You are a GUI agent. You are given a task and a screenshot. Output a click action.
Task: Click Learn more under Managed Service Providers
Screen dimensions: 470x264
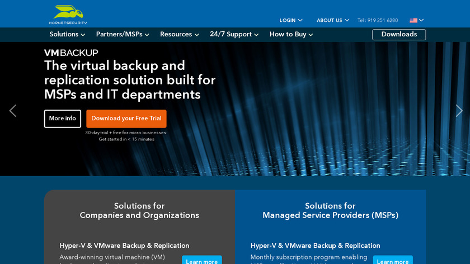coord(393,260)
